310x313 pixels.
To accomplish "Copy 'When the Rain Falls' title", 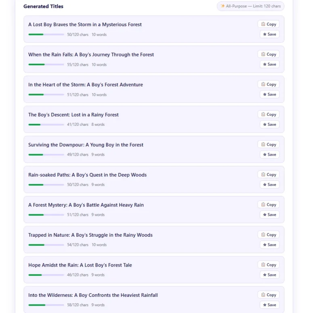I will pyautogui.click(x=268, y=54).
